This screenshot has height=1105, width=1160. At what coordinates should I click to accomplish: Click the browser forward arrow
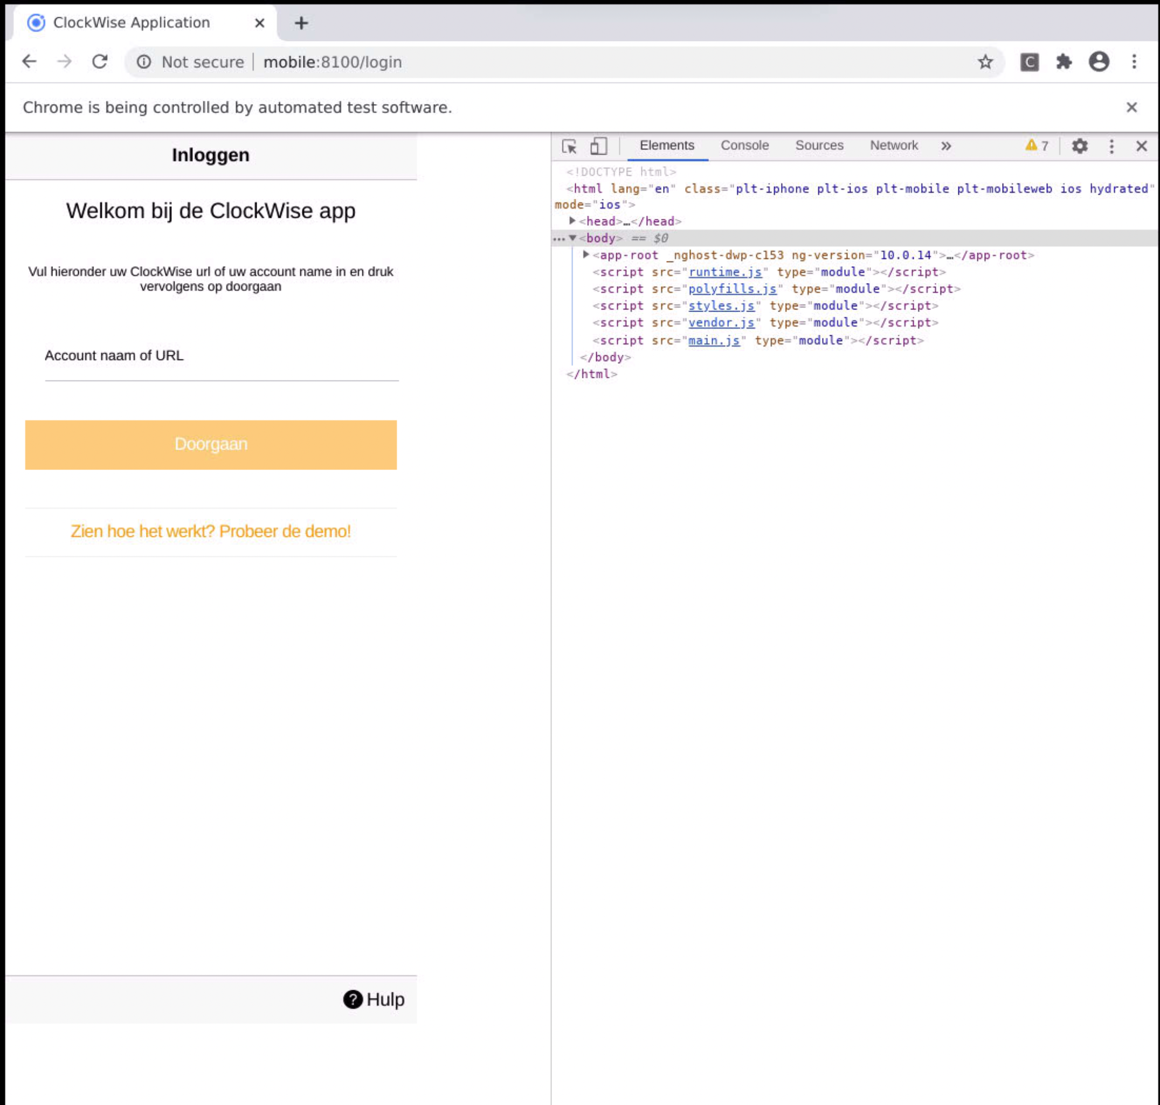pos(64,62)
